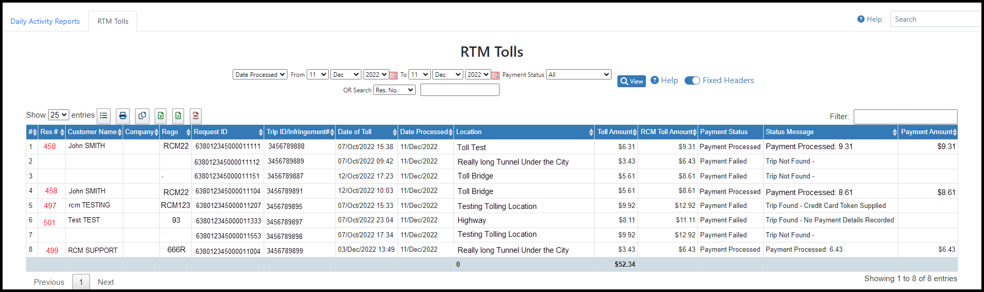This screenshot has width=984, height=292.
Task: Click the table Filter input field
Action: pos(905,117)
